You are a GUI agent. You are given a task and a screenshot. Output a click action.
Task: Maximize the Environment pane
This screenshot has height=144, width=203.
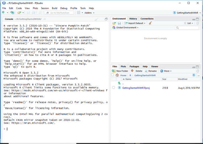point(197,19)
